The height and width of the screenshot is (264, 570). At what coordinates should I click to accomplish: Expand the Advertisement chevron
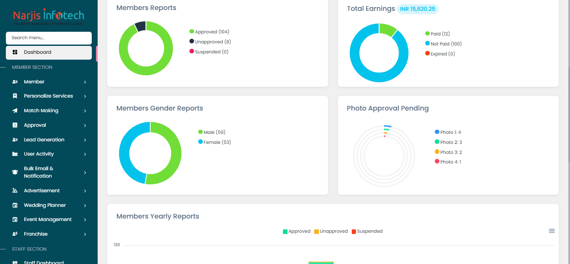click(85, 191)
